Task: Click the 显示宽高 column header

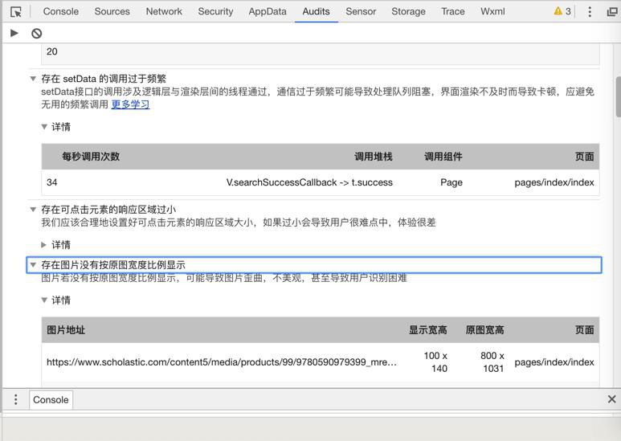Action: point(427,330)
